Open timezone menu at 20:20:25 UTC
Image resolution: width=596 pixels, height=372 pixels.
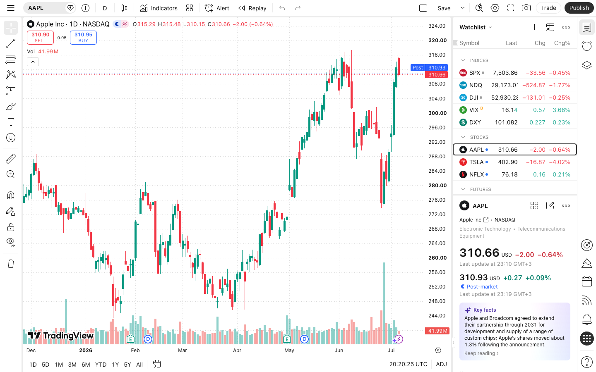[x=408, y=364]
